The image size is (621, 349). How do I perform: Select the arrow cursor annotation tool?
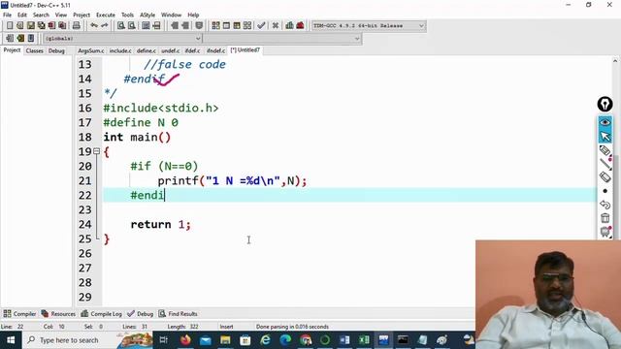click(x=605, y=137)
